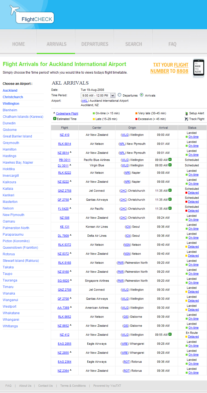Click the TXT YOUR FLIGHT NUMBER banner

pos(169,68)
